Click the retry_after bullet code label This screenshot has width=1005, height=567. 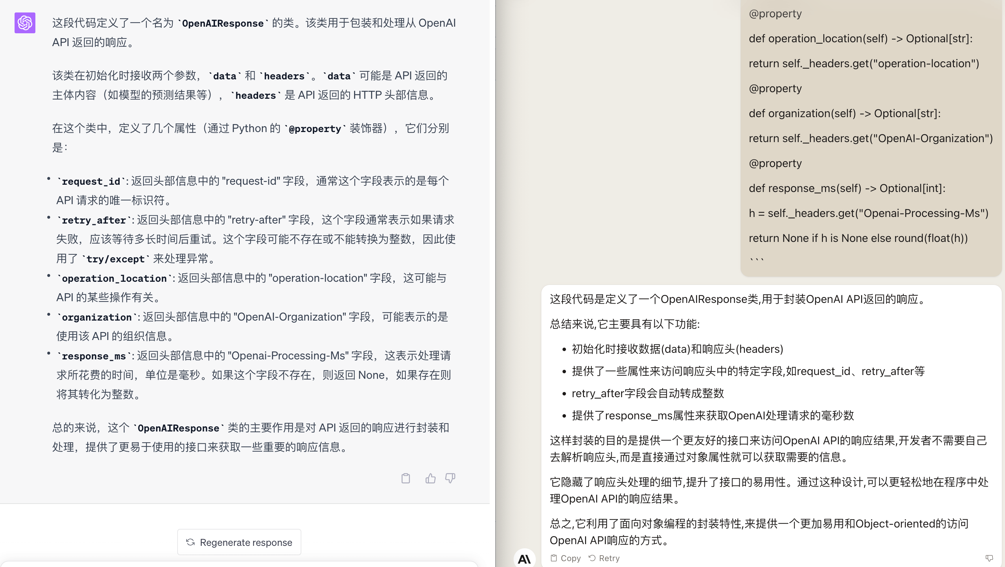pyautogui.click(x=94, y=220)
